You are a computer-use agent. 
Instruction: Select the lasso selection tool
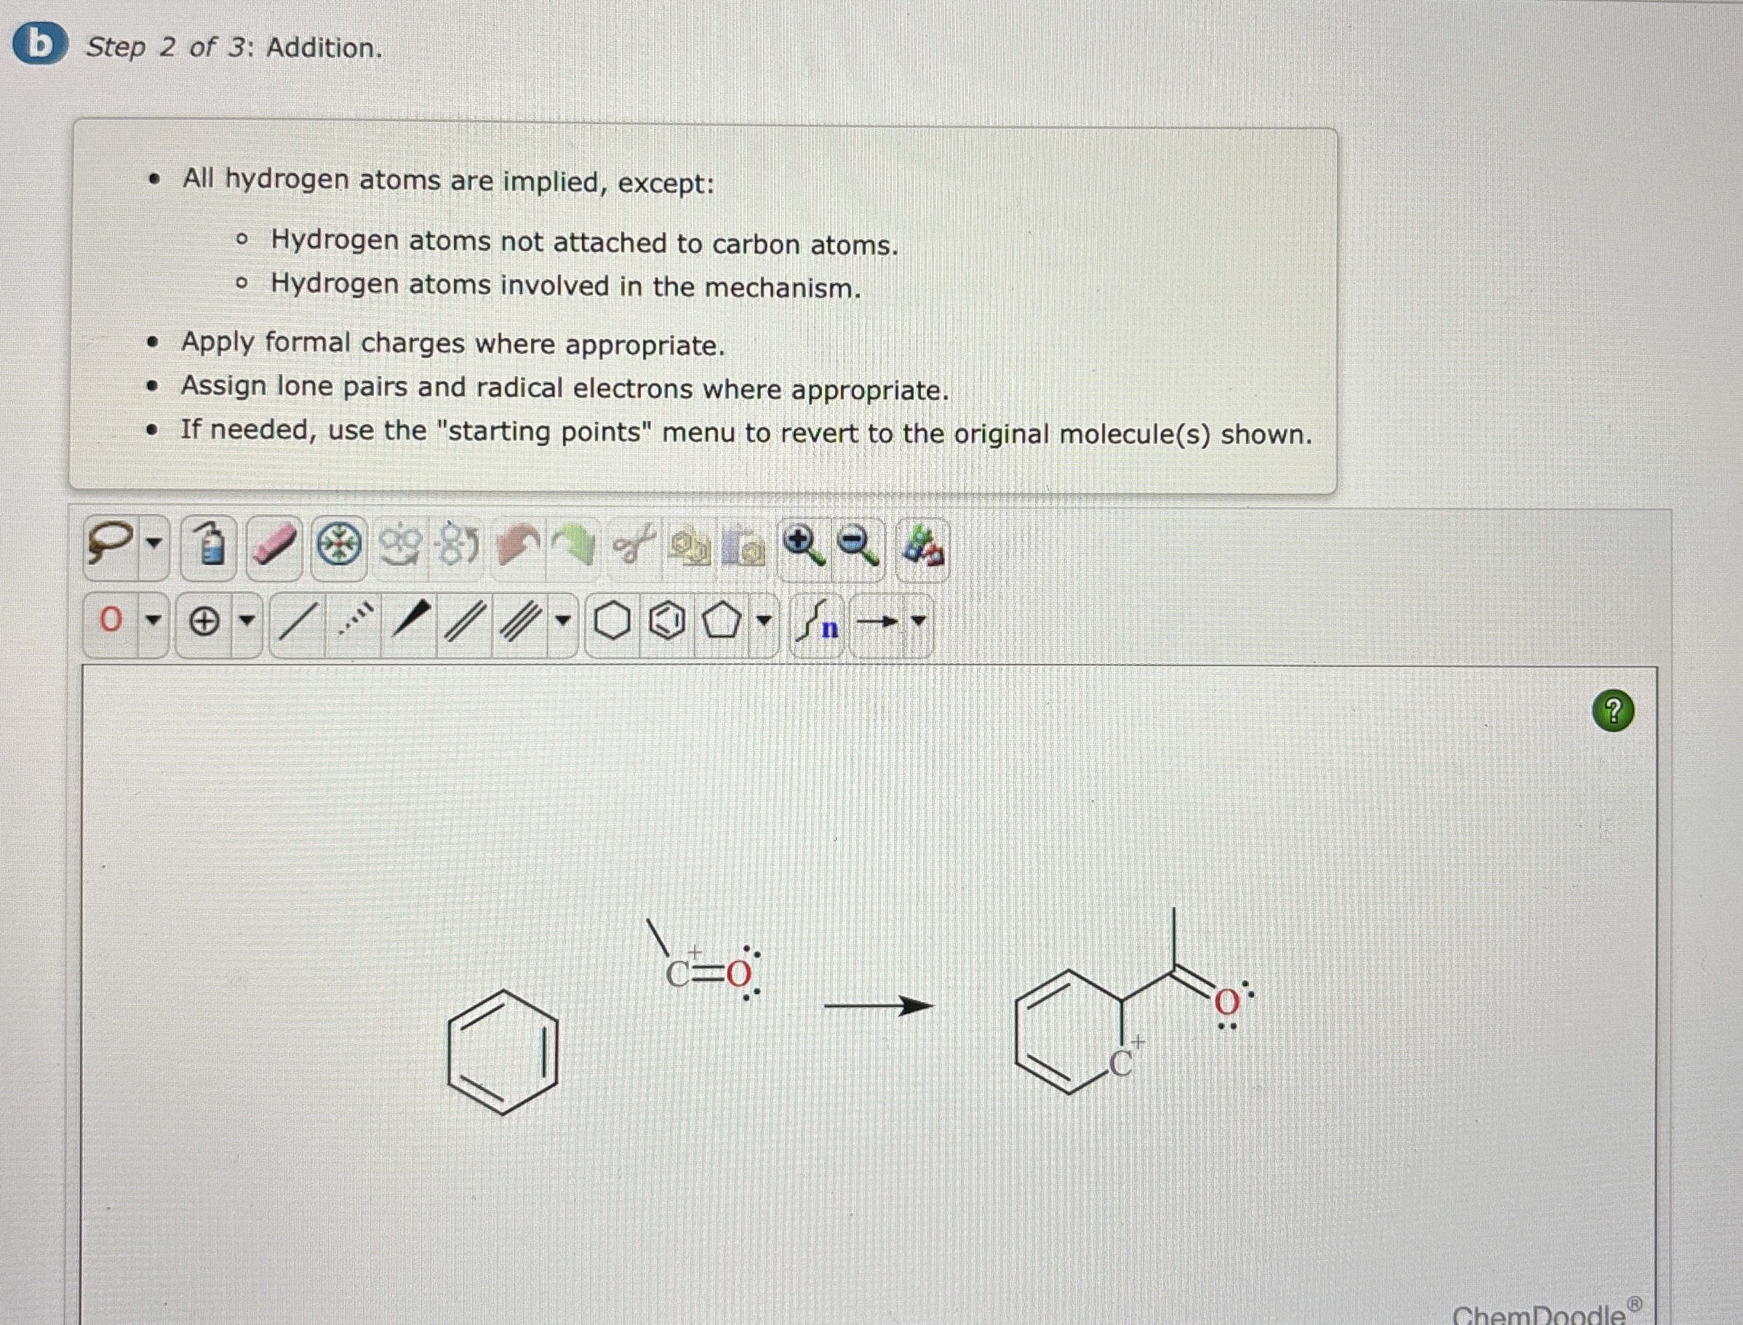click(110, 544)
